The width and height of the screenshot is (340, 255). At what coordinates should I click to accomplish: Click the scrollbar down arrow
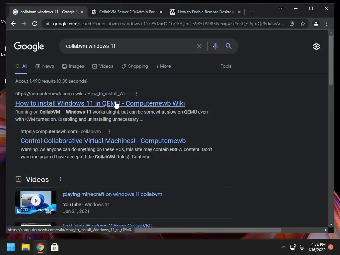pyautogui.click(x=331, y=224)
